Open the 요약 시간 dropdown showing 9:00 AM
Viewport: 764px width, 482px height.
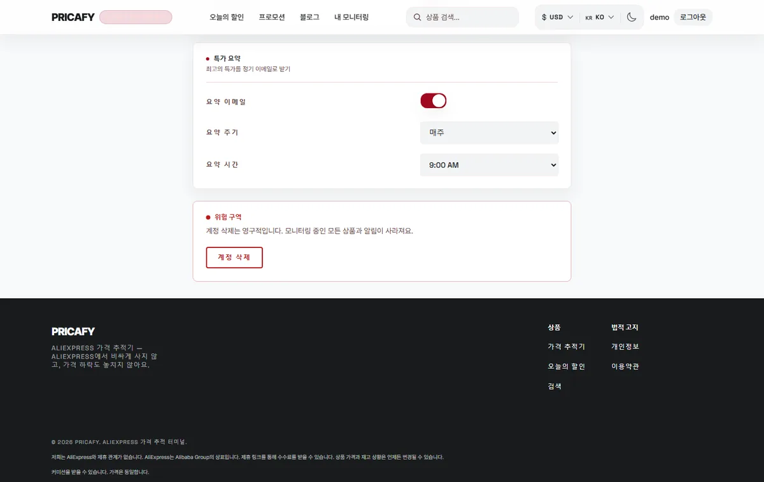pyautogui.click(x=490, y=165)
